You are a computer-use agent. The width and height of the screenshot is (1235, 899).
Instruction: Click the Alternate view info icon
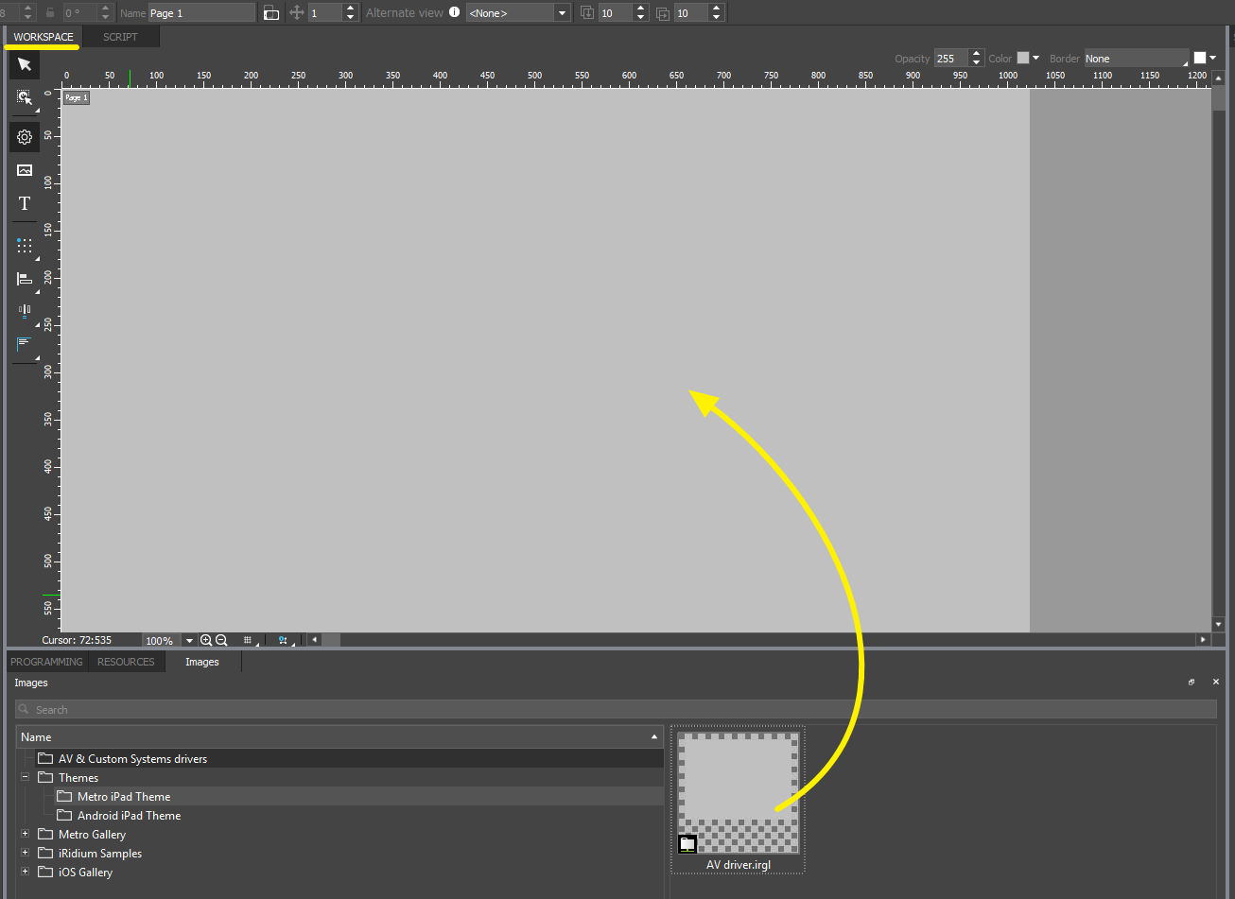[454, 12]
